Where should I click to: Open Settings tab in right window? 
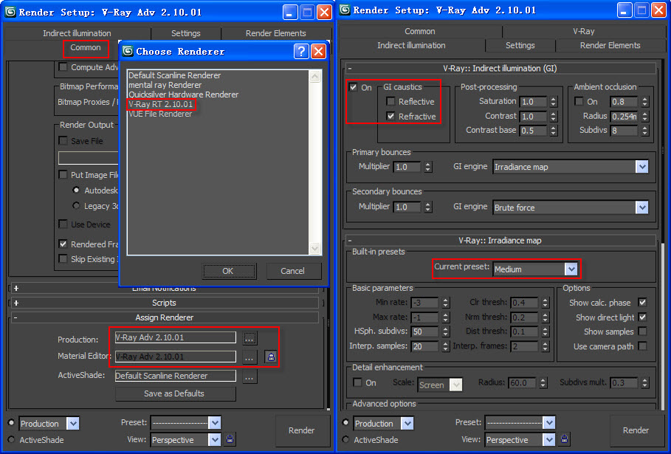point(520,45)
